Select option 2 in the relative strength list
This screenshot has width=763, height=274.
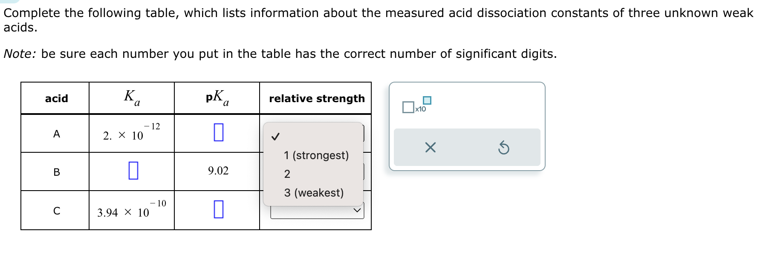(x=287, y=174)
